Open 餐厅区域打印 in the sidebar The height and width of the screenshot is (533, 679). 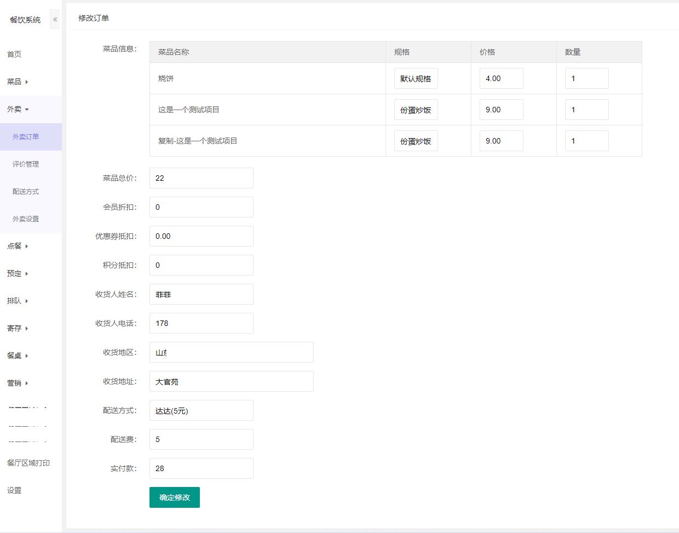click(x=28, y=463)
